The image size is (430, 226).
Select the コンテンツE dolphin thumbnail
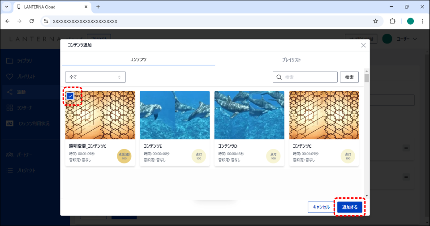[x=175, y=115]
